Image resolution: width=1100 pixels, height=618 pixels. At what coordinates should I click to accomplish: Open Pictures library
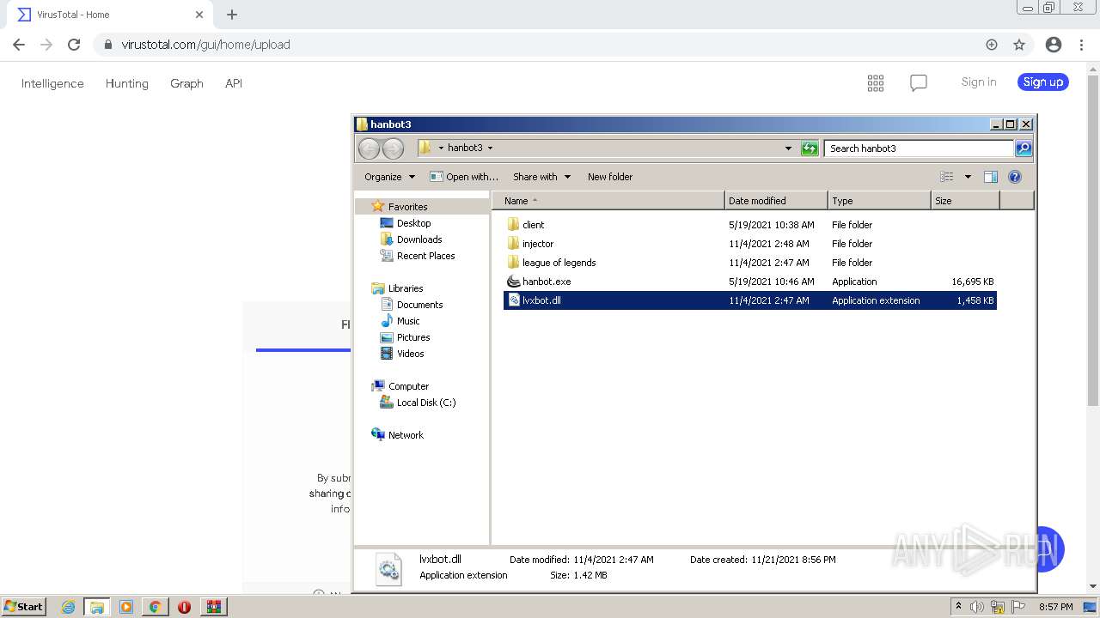tap(413, 337)
